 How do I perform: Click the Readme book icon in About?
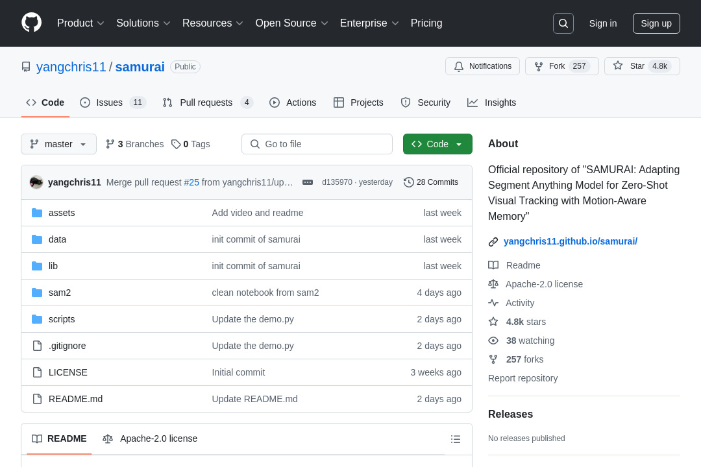click(x=493, y=265)
